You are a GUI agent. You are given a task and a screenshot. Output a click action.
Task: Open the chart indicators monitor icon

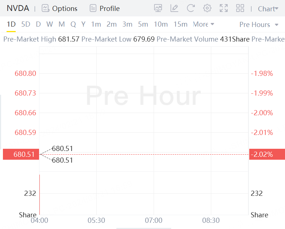158,8
